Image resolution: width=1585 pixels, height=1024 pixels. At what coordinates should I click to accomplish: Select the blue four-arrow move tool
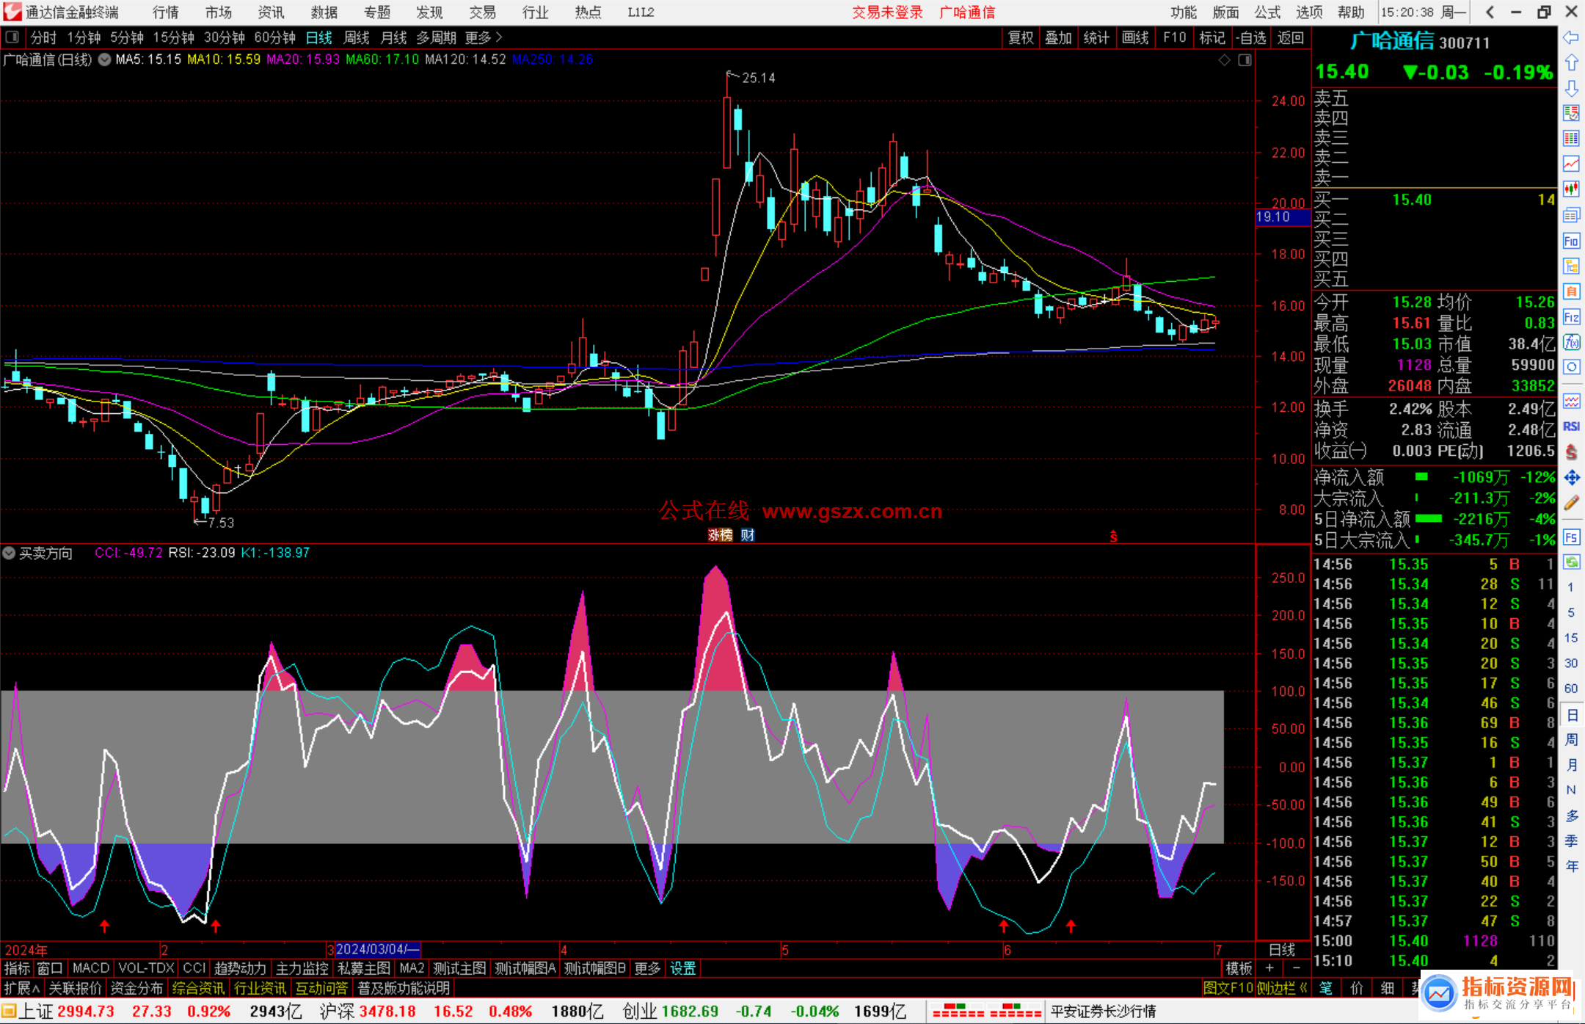point(1571,478)
